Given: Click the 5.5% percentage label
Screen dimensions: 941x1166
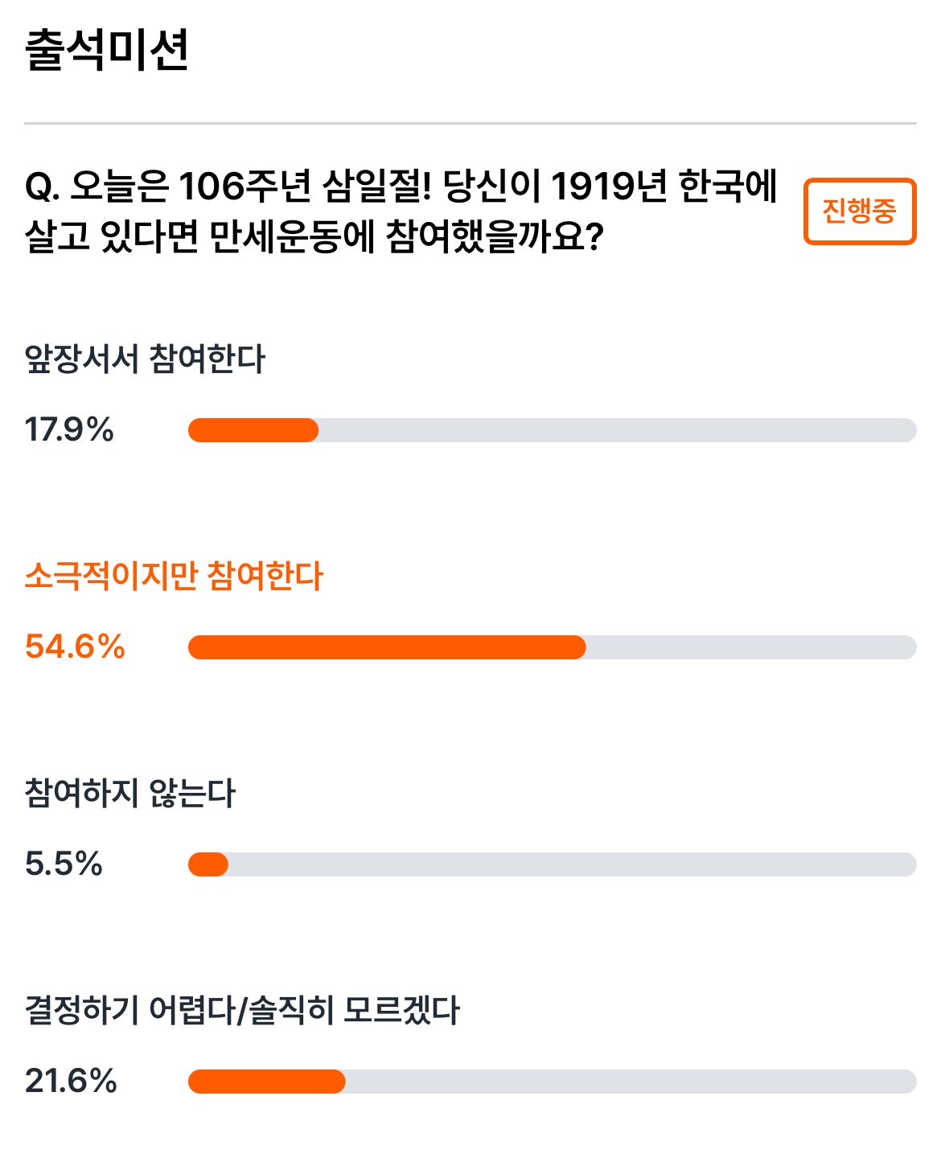Looking at the screenshot, I should coord(64,864).
